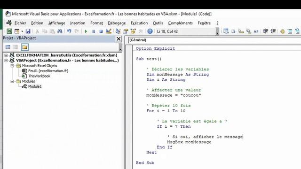Click View Object icon in Project panel
301x169 pixels.
coord(16,47)
